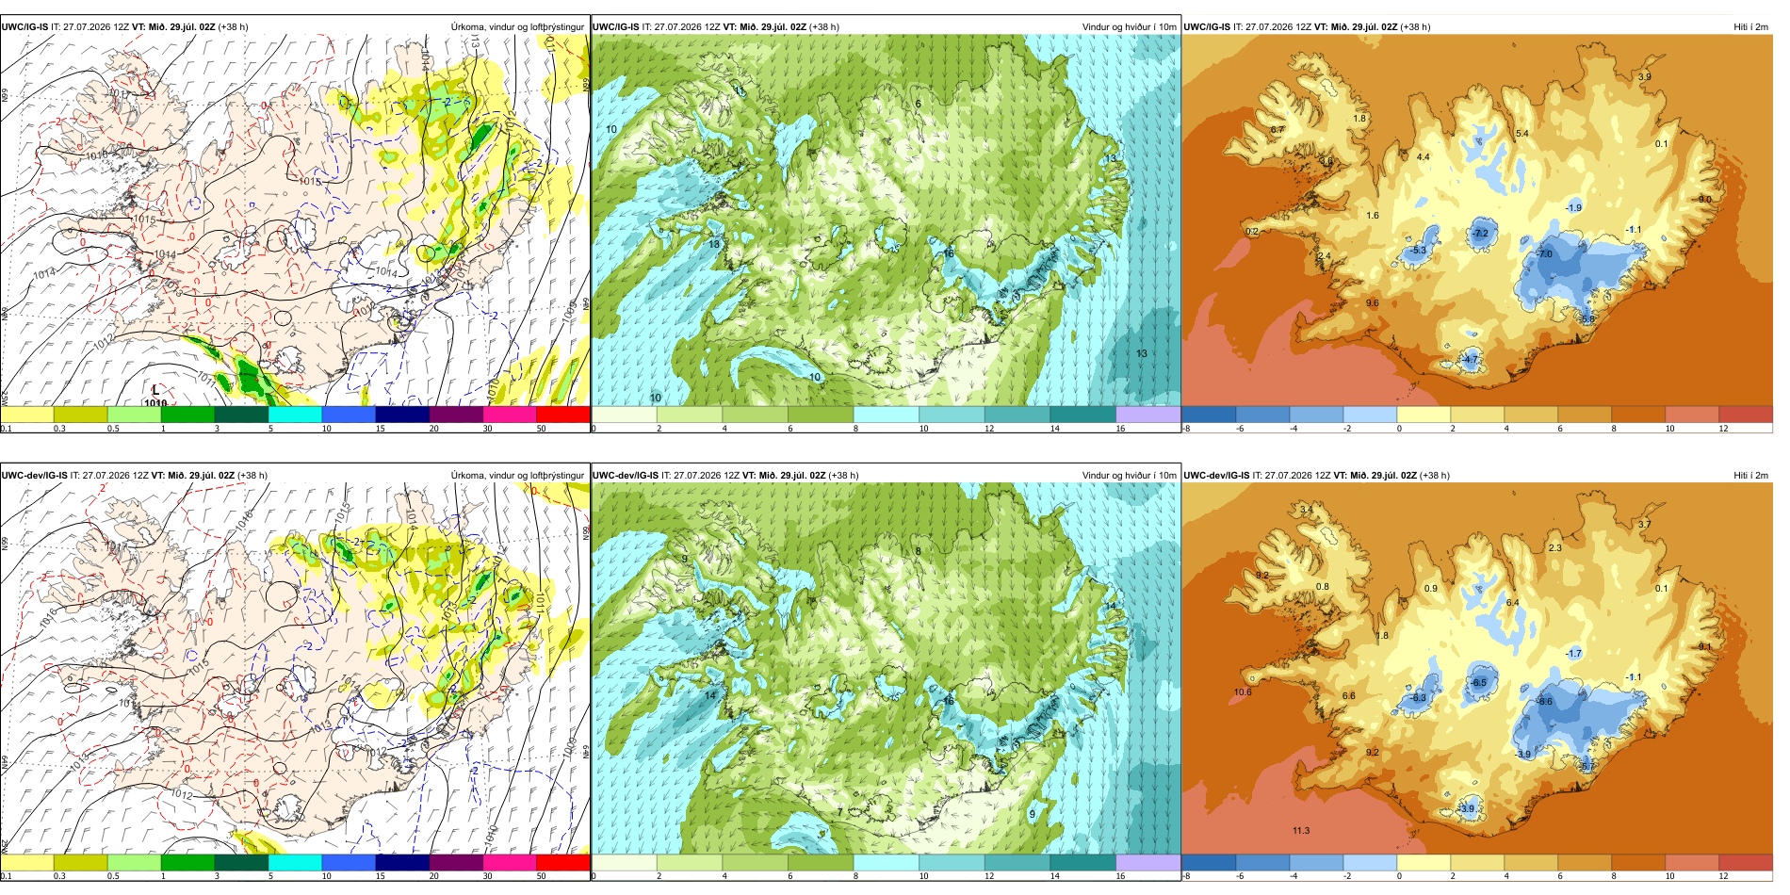
Task: Click the L 1010 low pressure marker
Action: (155, 396)
